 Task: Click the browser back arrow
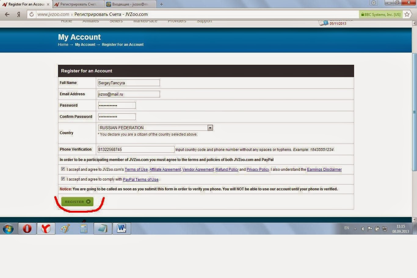click(7, 14)
